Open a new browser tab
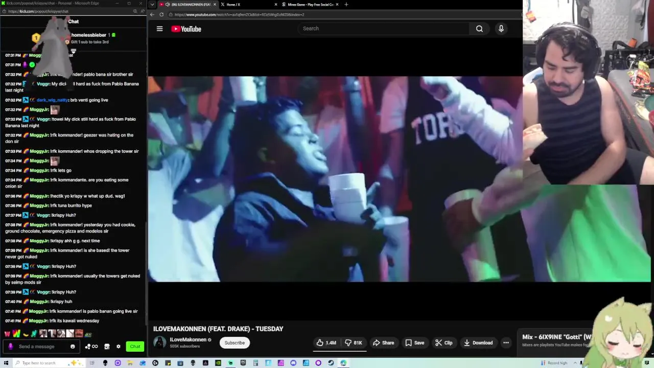The height and width of the screenshot is (368, 654). coord(346,5)
